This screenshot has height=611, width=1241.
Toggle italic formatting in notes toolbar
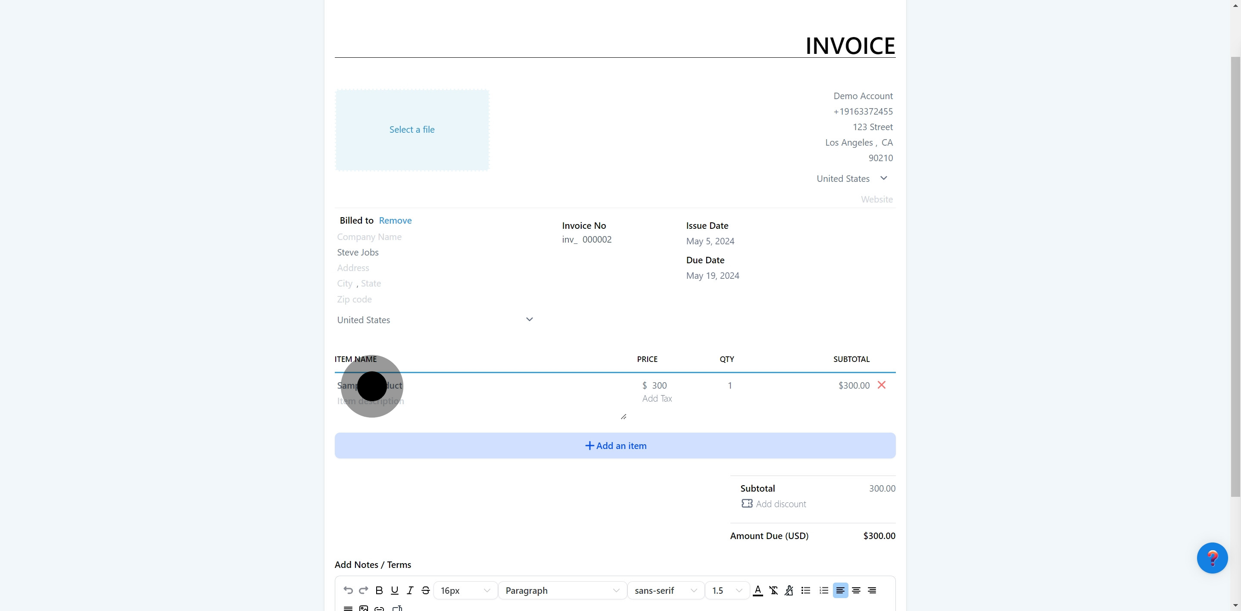(x=410, y=590)
